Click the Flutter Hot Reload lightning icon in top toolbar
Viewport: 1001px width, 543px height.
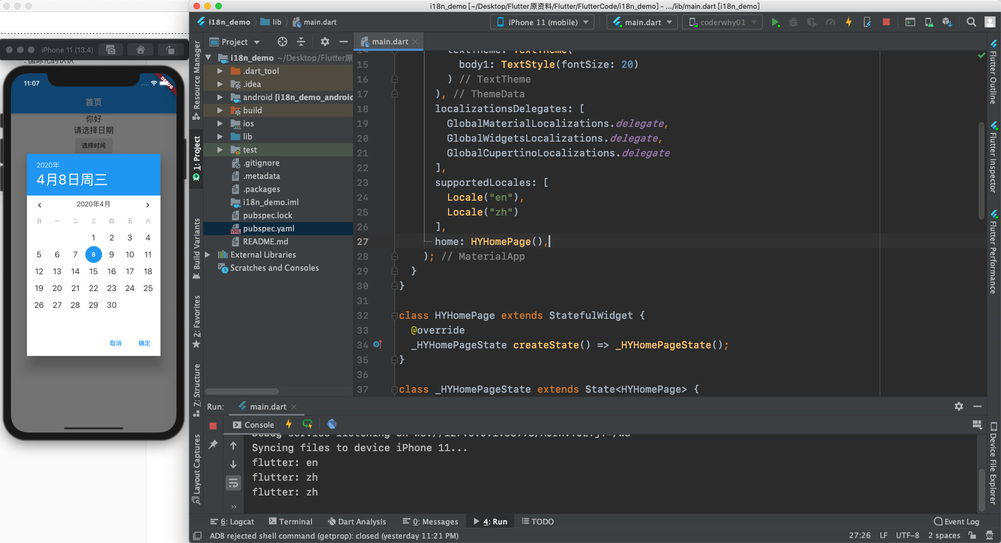[x=849, y=22]
